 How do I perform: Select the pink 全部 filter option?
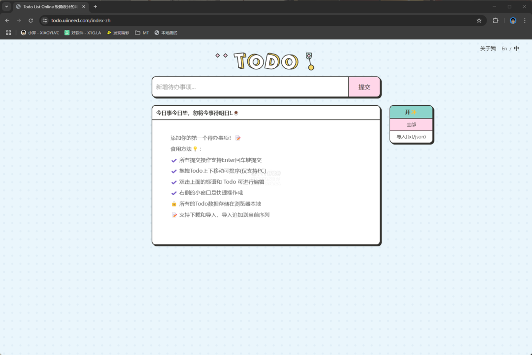click(x=411, y=125)
